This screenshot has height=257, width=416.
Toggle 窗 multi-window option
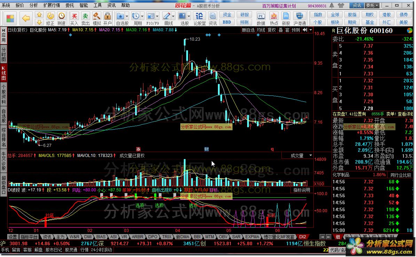pos(287,30)
